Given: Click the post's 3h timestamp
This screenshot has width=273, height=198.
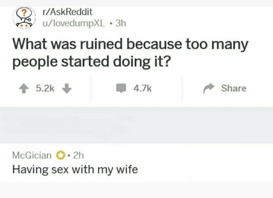Looking at the screenshot, I should point(120,23).
